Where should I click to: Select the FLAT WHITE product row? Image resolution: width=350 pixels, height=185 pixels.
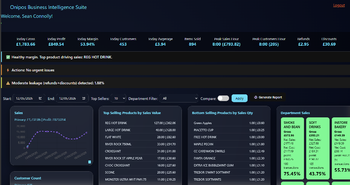(x=140, y=137)
